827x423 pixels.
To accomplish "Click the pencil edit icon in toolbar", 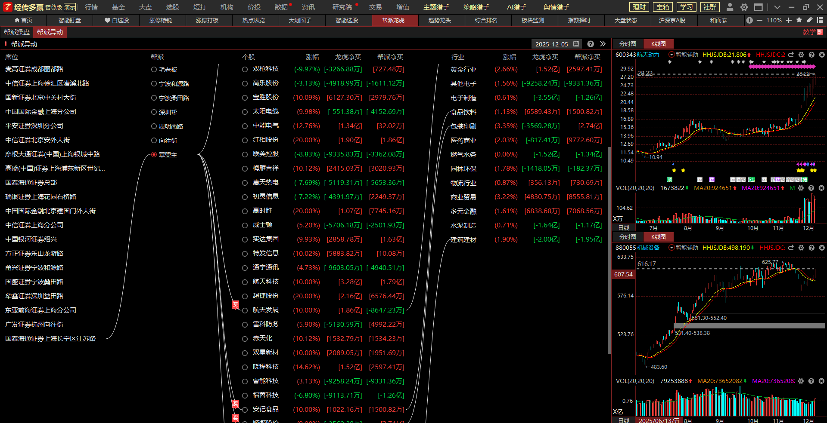I will click(x=809, y=20).
